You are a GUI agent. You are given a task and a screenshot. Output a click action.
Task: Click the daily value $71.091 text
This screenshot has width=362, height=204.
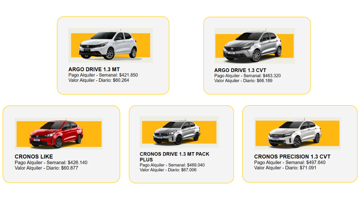(x=285, y=168)
